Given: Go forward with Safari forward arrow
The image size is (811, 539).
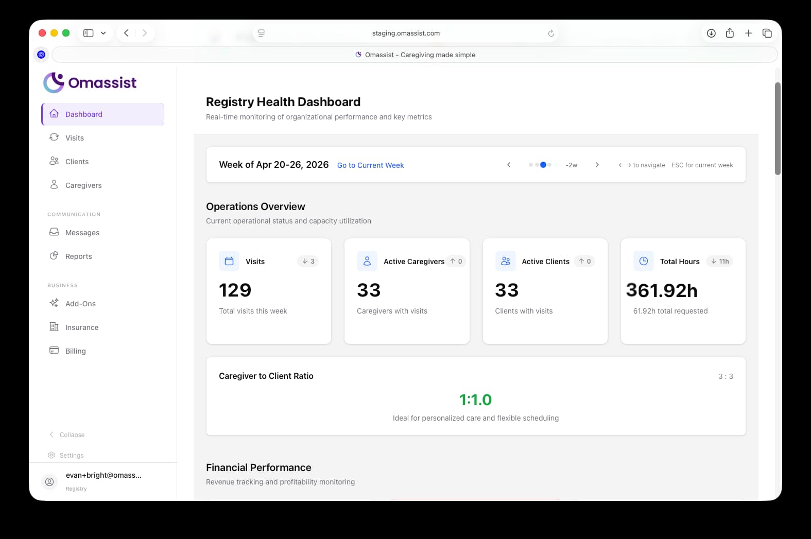Looking at the screenshot, I should (x=145, y=33).
